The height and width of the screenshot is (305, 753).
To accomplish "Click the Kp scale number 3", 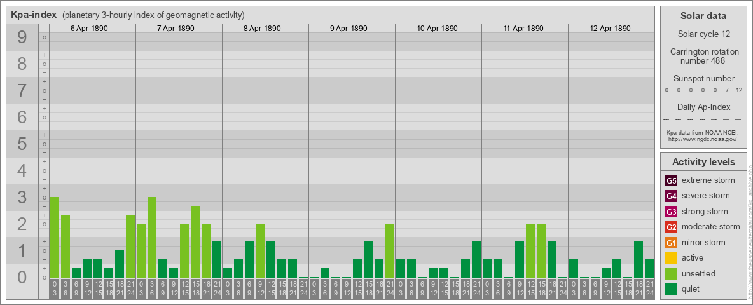I will tap(22, 196).
